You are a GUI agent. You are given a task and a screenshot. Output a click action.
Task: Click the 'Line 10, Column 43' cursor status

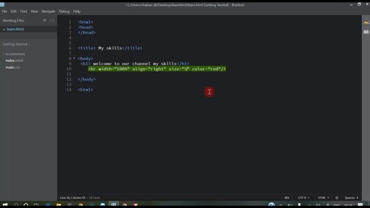tap(72, 198)
